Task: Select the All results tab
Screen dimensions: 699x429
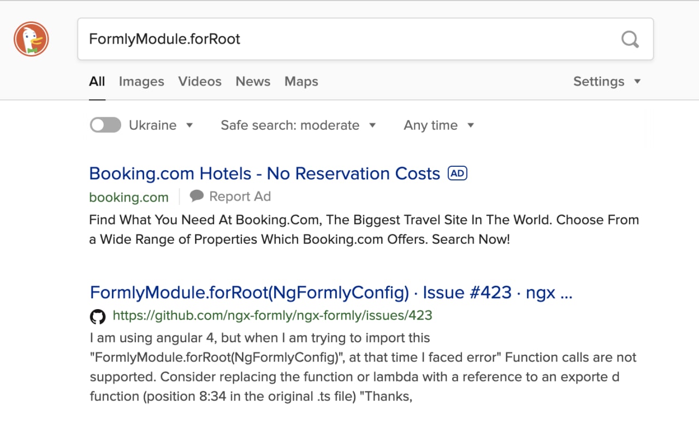Action: pyautogui.click(x=97, y=81)
